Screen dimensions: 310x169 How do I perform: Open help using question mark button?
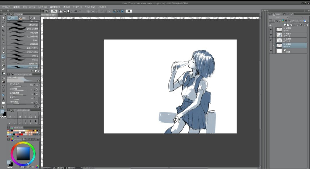point(129,11)
